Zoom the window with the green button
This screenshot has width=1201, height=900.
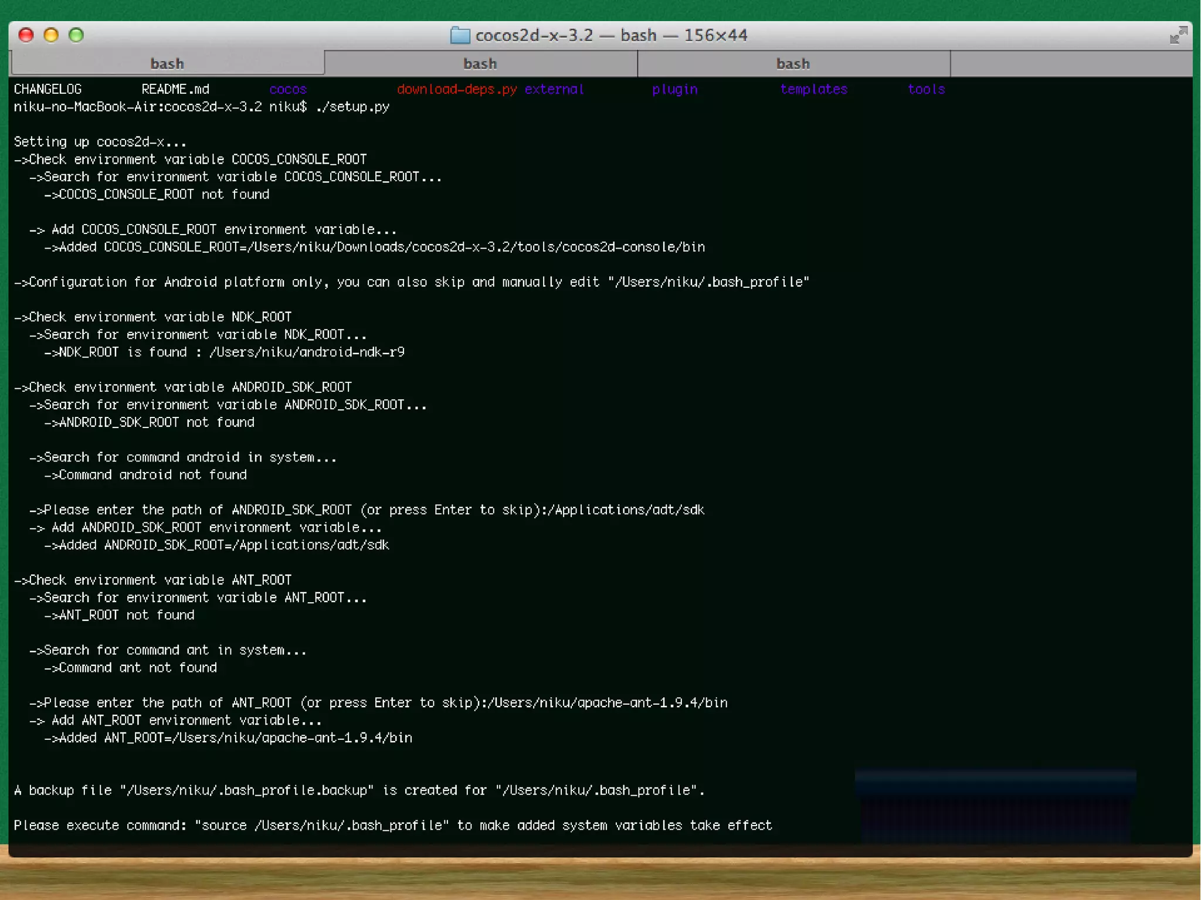click(76, 35)
